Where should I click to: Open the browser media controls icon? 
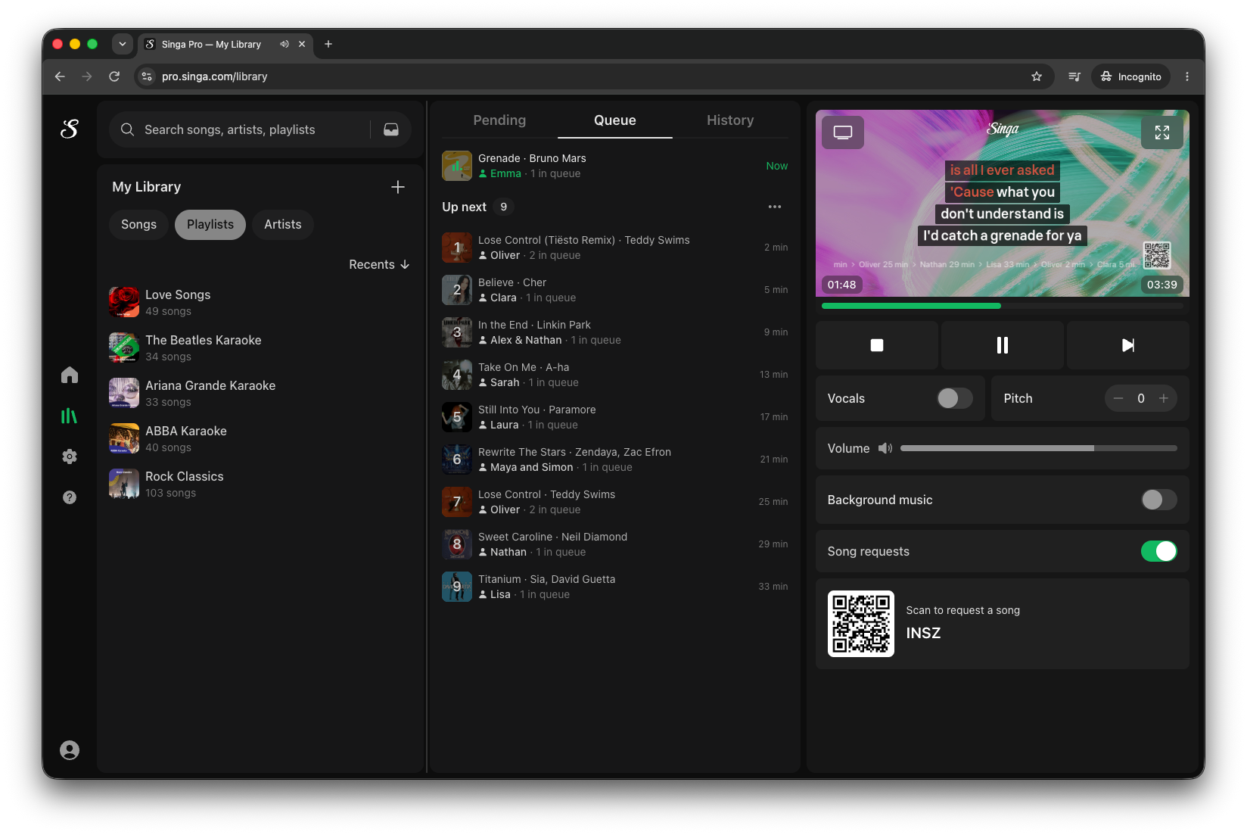pyautogui.click(x=1074, y=76)
